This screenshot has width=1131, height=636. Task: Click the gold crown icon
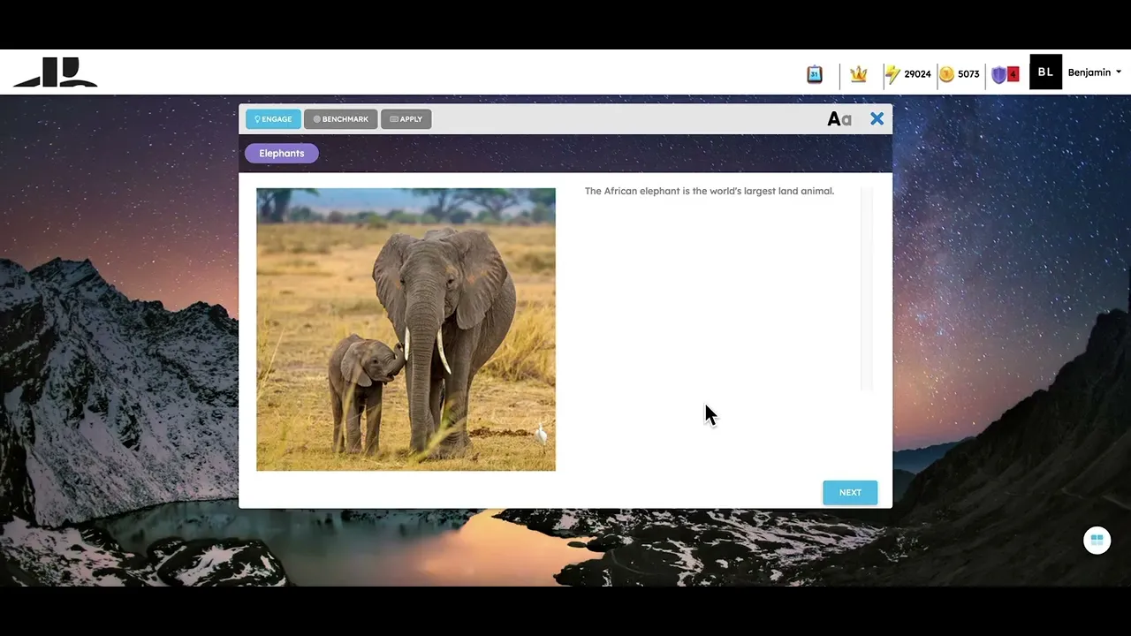pyautogui.click(x=858, y=74)
